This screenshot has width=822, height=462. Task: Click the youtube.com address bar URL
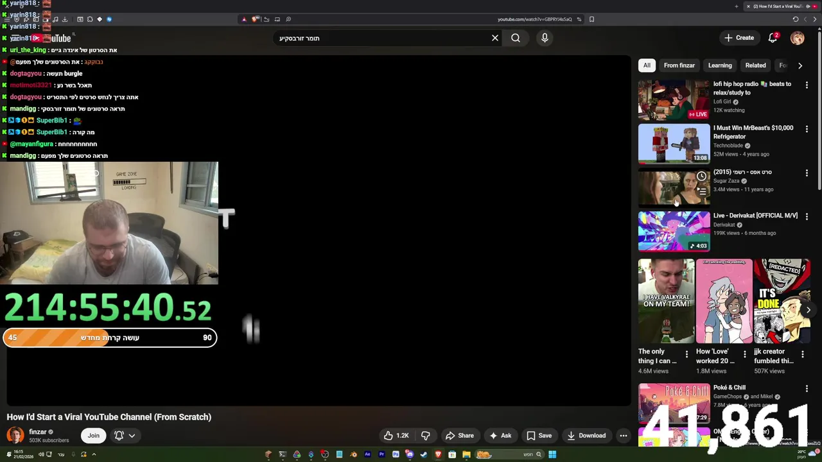[534, 19]
